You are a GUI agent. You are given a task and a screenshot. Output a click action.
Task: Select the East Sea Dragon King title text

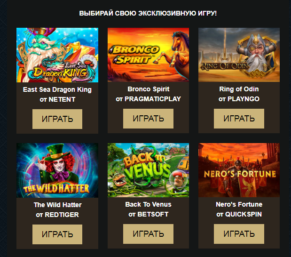57,89
